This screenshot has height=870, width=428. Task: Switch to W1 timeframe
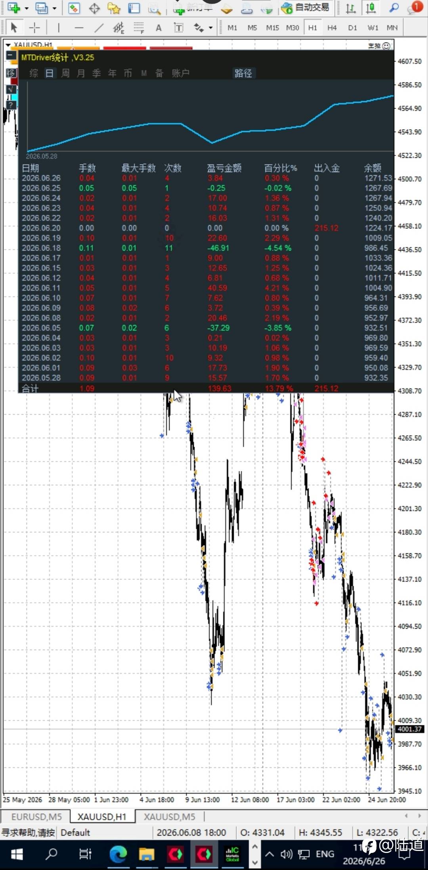(x=373, y=28)
